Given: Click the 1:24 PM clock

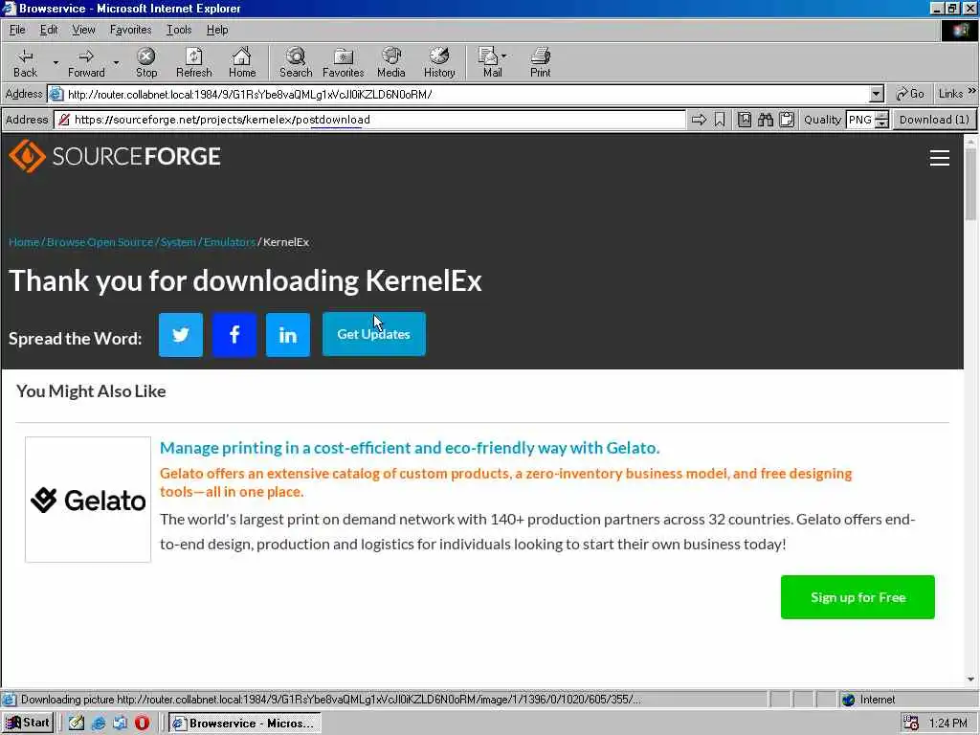Looking at the screenshot, I should (948, 724).
